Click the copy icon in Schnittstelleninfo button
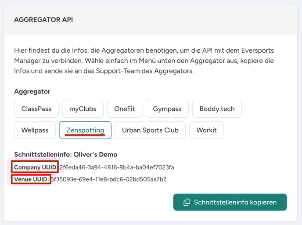This screenshot has height=225, width=302. 187,202
